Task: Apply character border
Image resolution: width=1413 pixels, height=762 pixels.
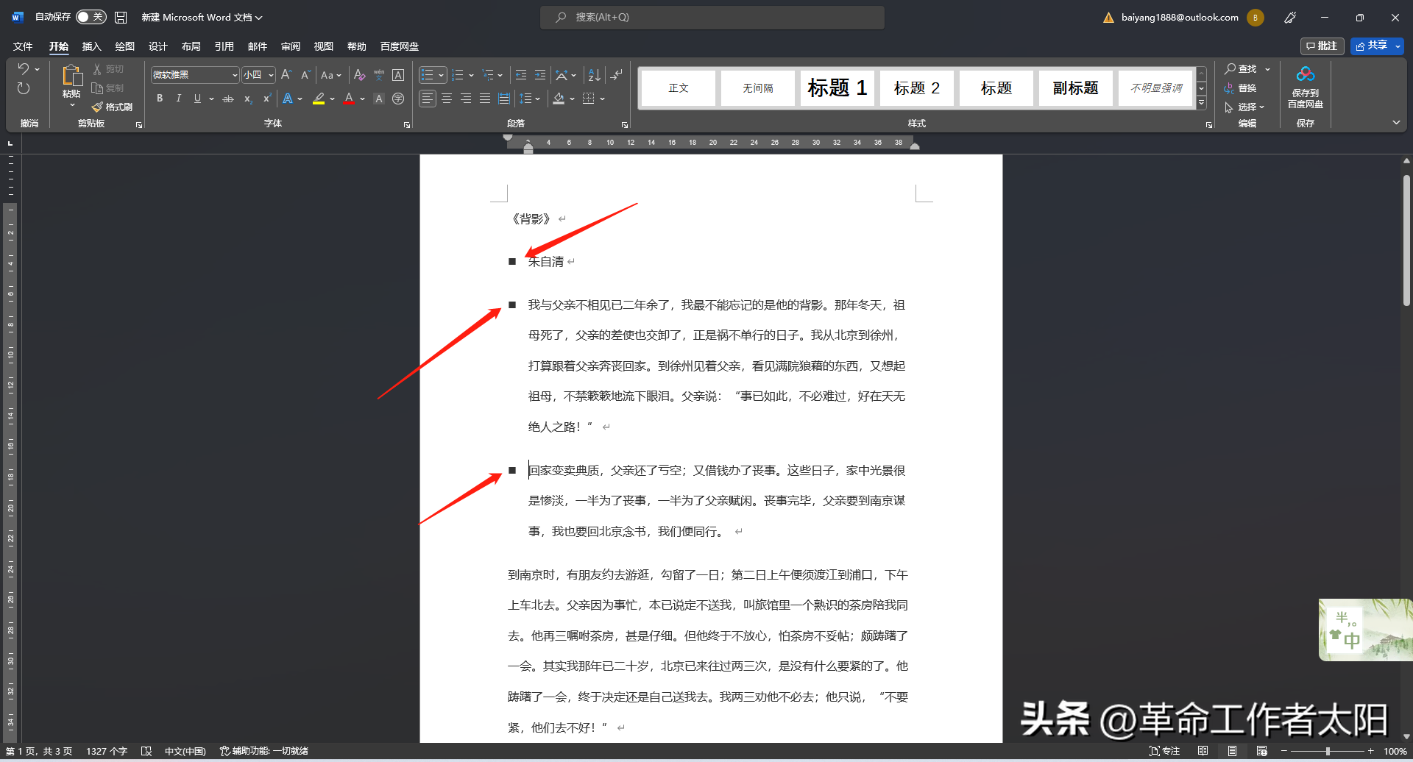Action: [398, 75]
